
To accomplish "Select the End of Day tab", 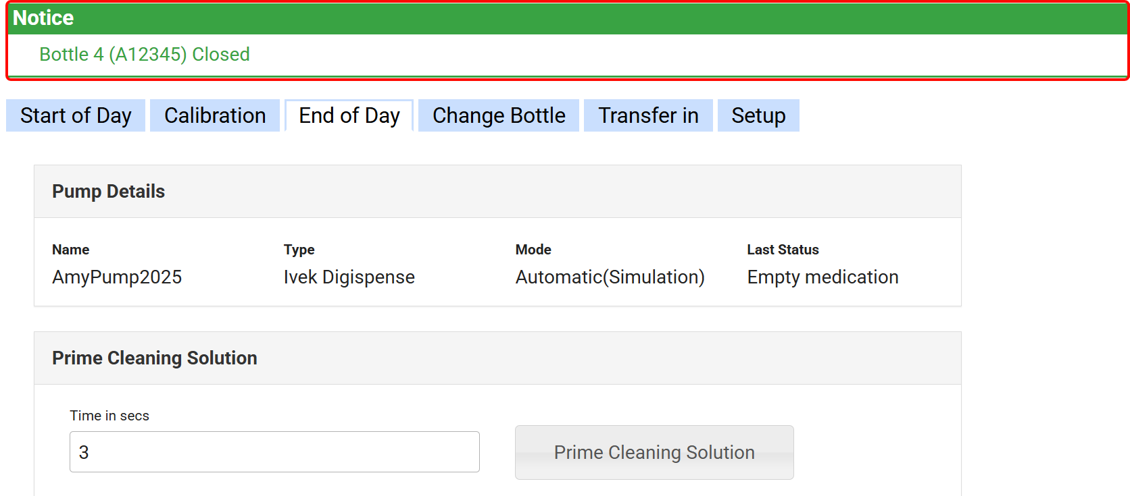I will pos(349,115).
